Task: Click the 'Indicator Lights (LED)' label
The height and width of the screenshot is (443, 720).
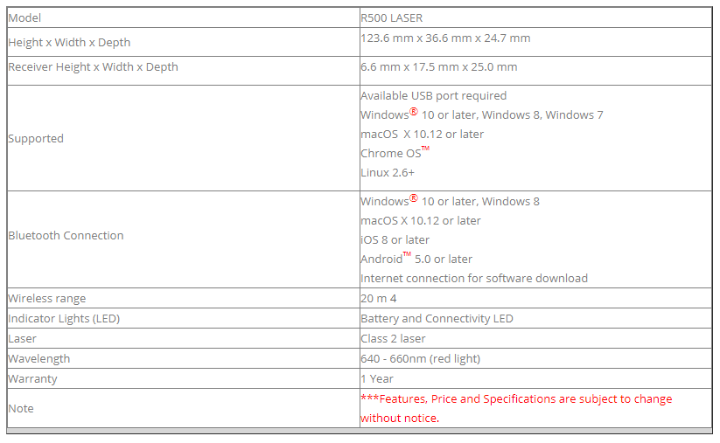Action: 64,319
